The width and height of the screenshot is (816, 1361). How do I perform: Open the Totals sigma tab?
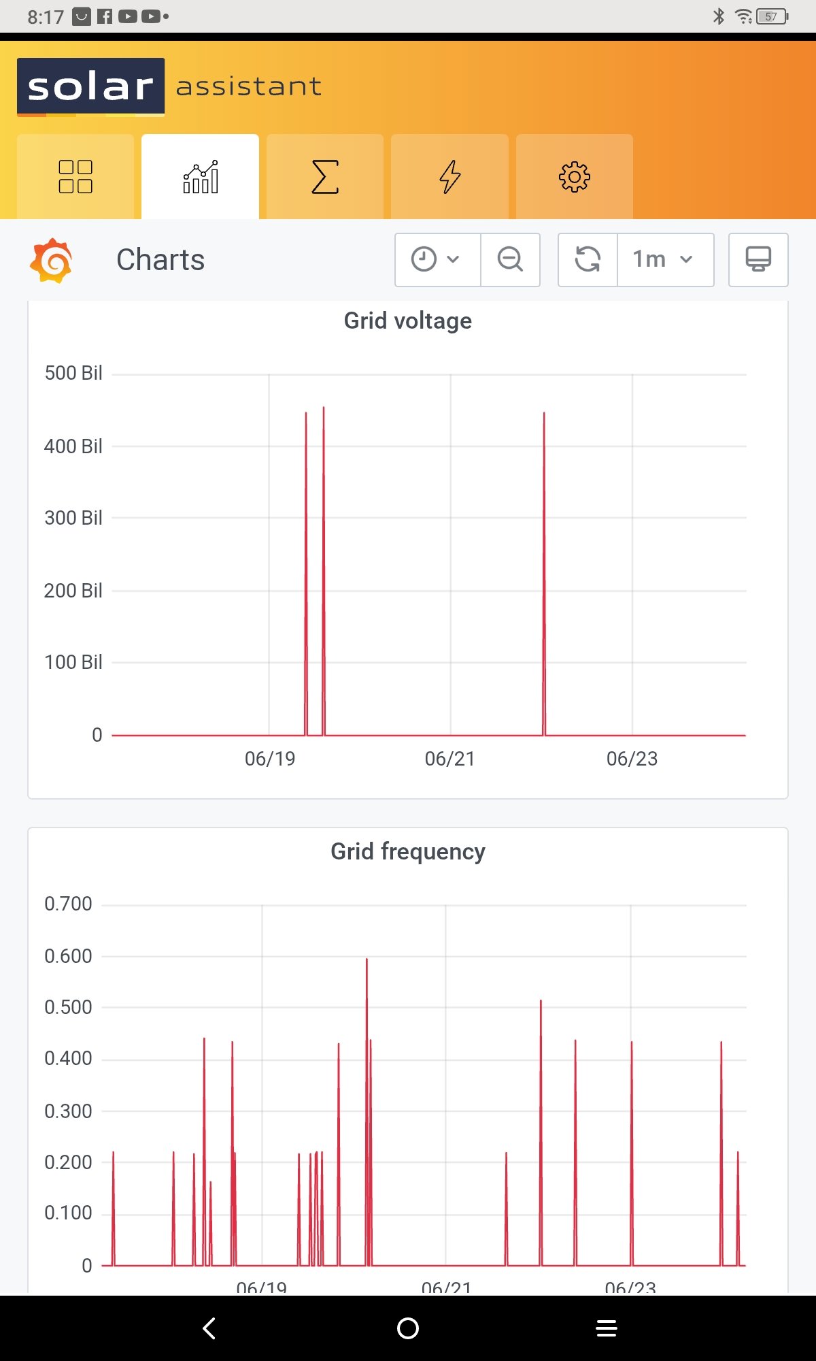point(325,177)
